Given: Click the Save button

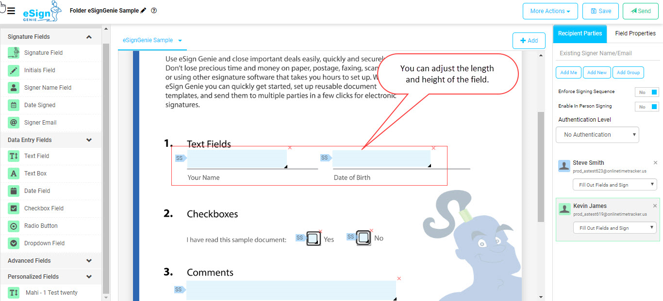Looking at the screenshot, I should coord(600,11).
